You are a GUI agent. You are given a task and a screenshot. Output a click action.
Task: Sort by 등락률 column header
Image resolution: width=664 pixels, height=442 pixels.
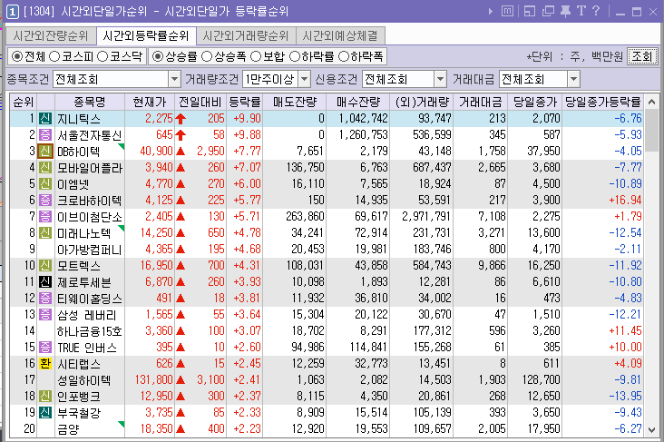[x=244, y=103]
